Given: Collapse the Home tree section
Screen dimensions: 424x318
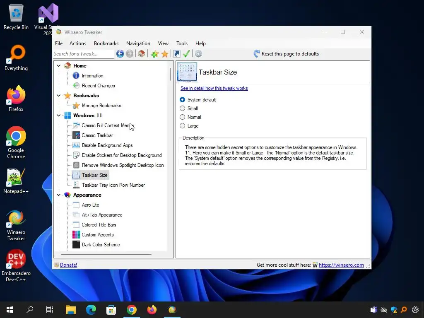Looking at the screenshot, I should click(58, 66).
